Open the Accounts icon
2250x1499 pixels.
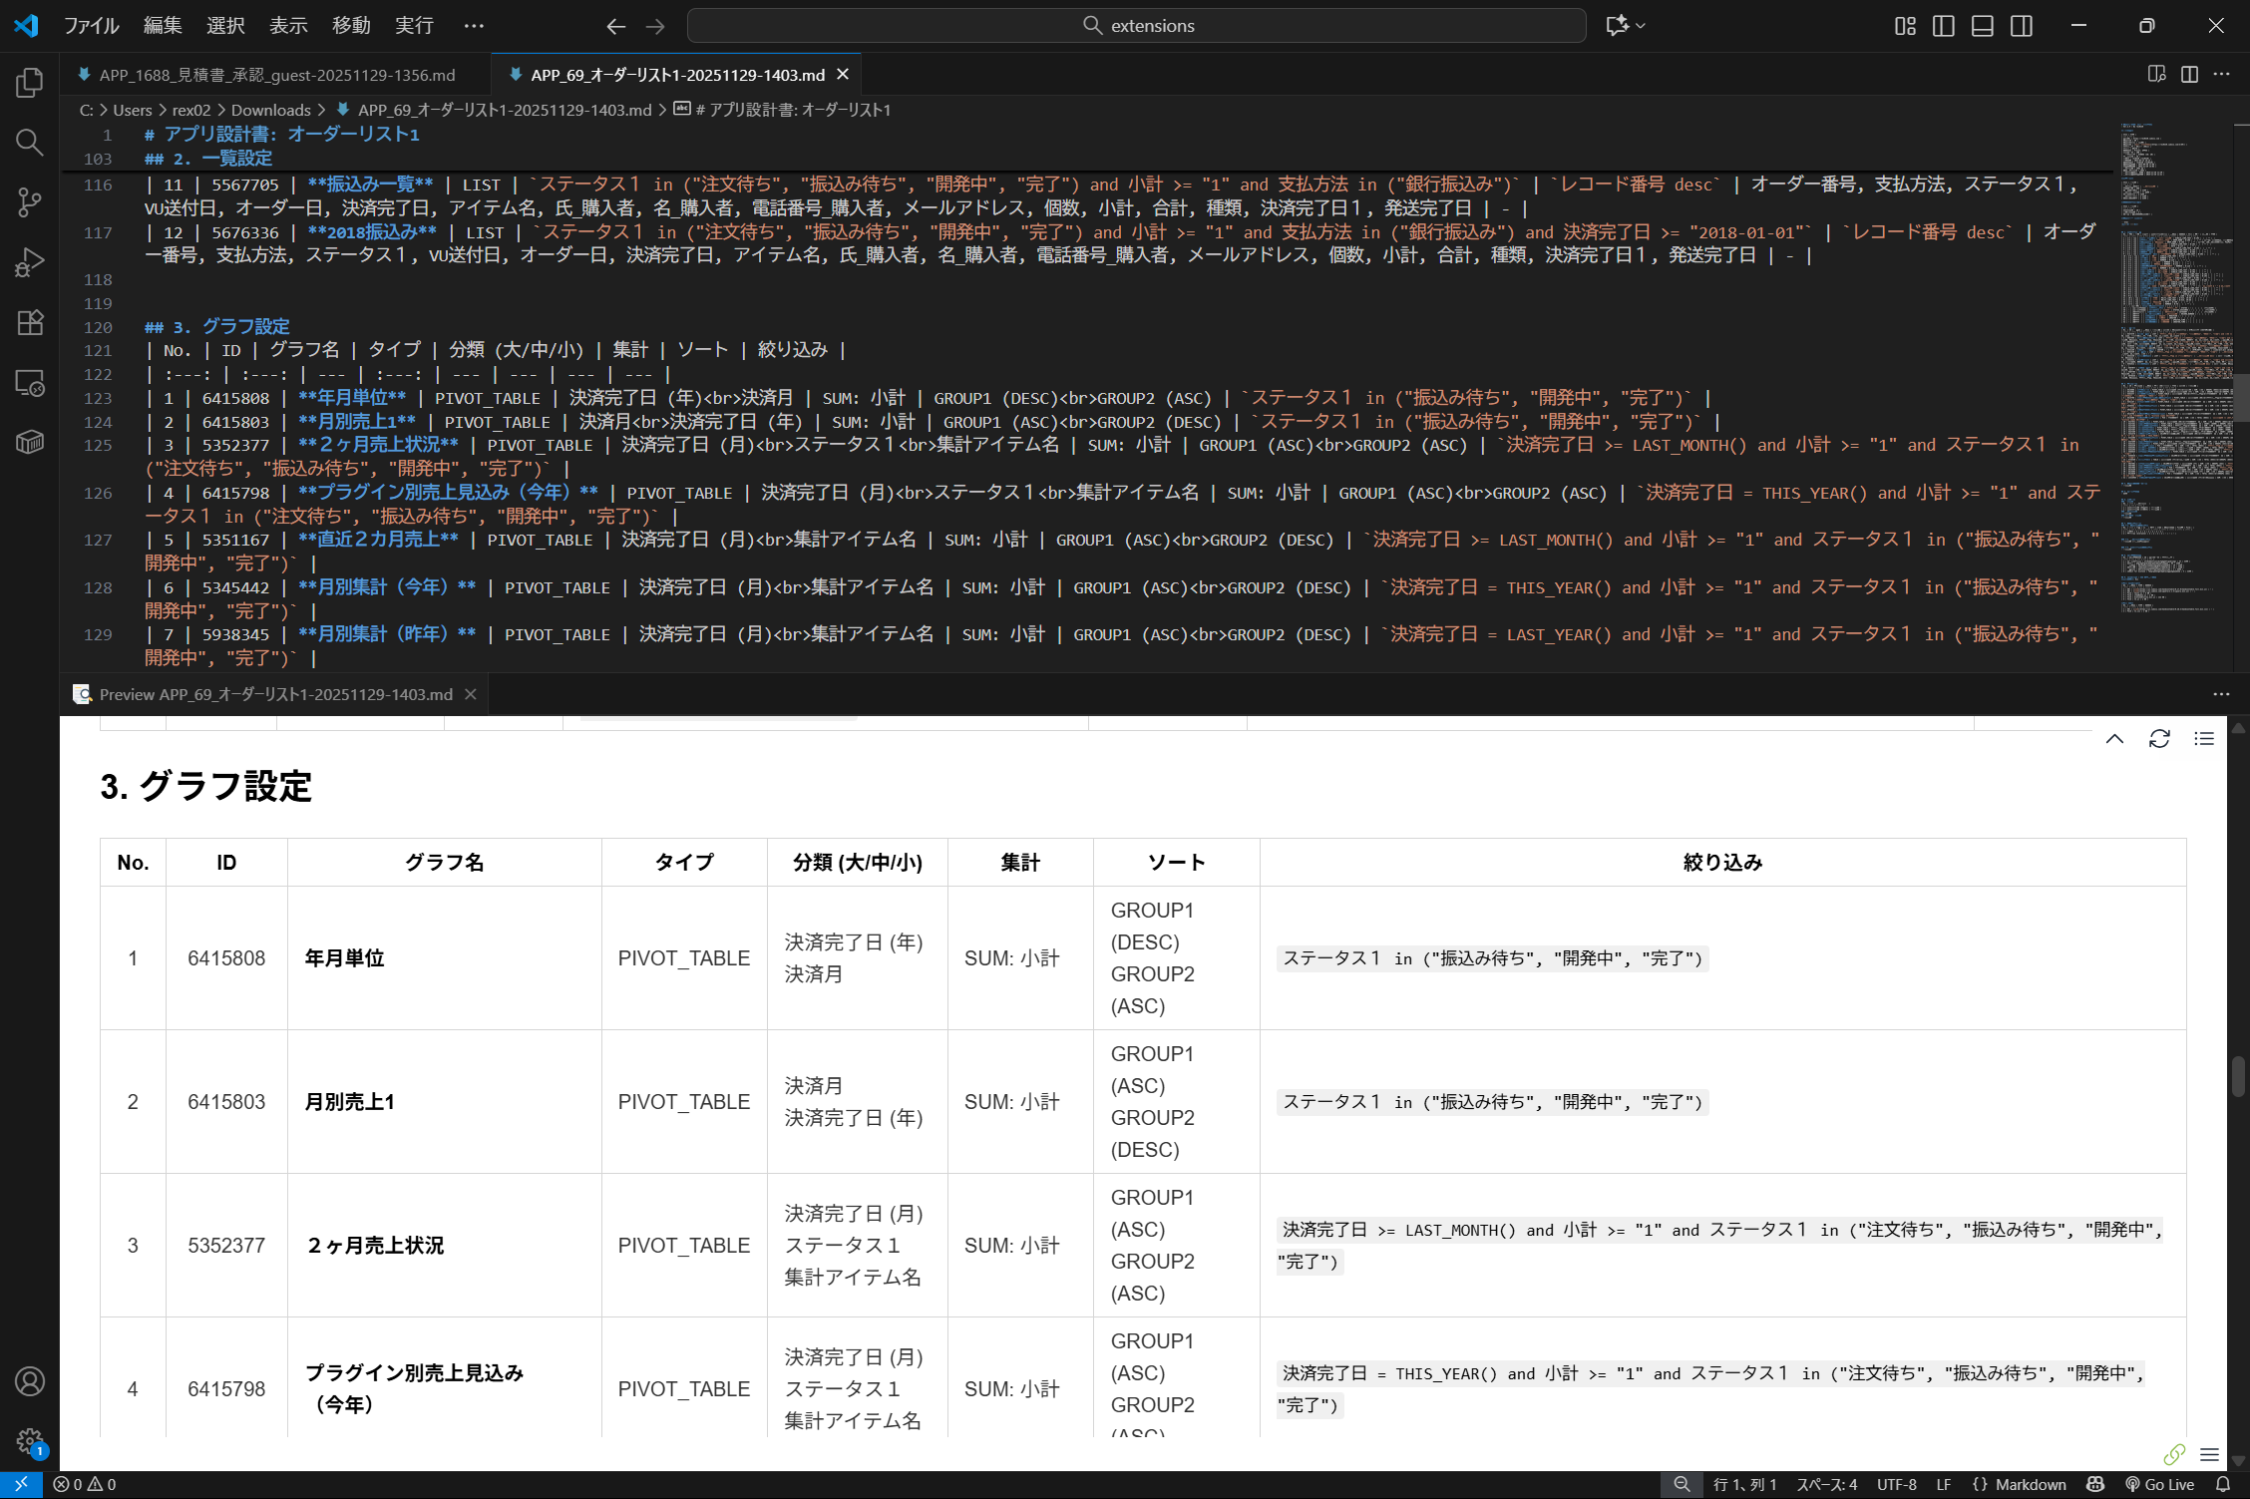tap(30, 1381)
